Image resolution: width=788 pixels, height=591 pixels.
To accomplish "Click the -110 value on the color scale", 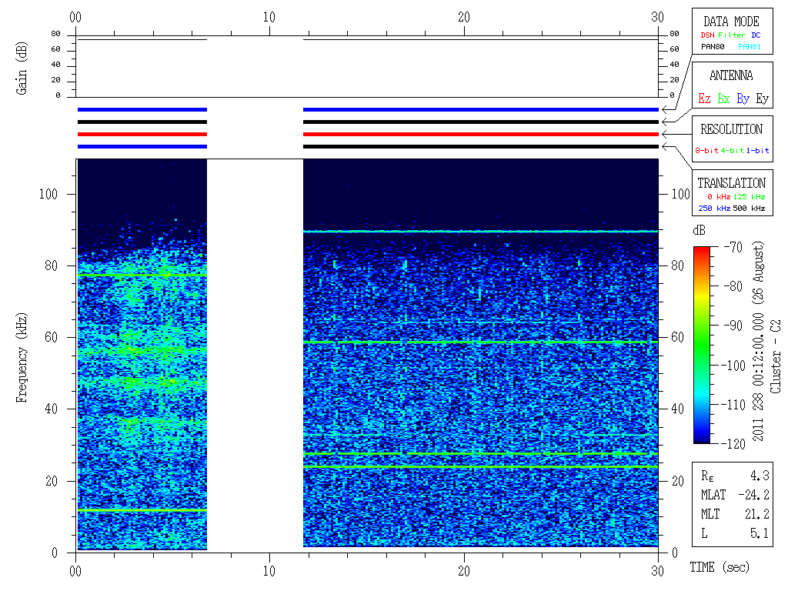I will 733,405.
